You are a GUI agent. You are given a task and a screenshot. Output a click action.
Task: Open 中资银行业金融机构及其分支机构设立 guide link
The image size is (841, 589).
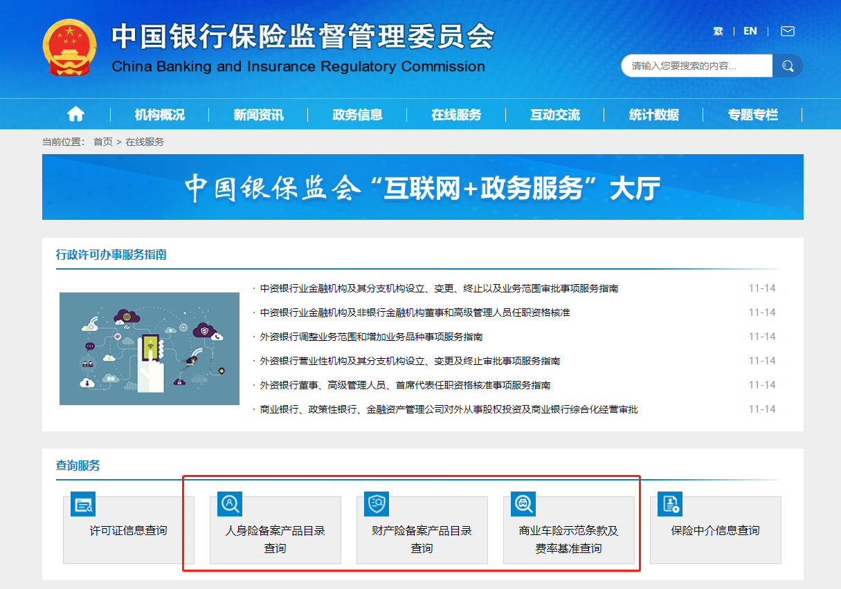(x=439, y=288)
